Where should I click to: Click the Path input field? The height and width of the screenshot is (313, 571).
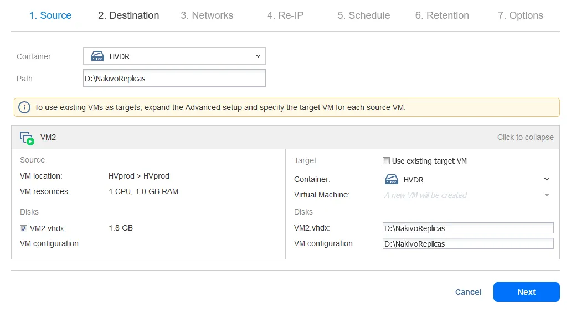click(x=174, y=79)
